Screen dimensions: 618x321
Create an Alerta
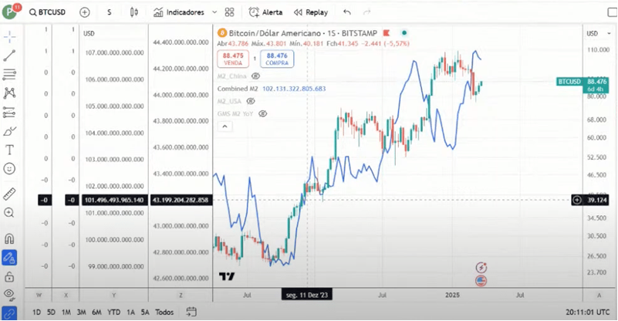point(265,12)
